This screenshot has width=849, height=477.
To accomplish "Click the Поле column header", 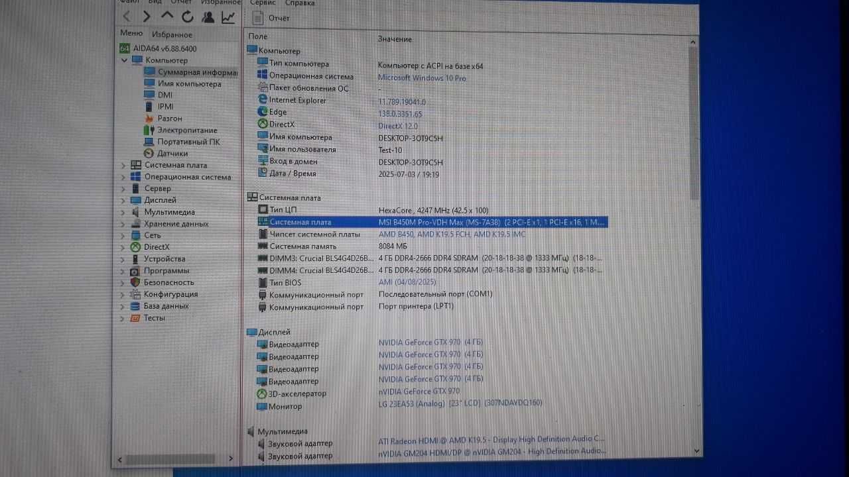I will pos(258,36).
